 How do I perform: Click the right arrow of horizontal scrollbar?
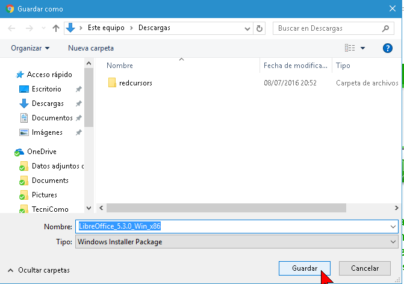coord(397,208)
